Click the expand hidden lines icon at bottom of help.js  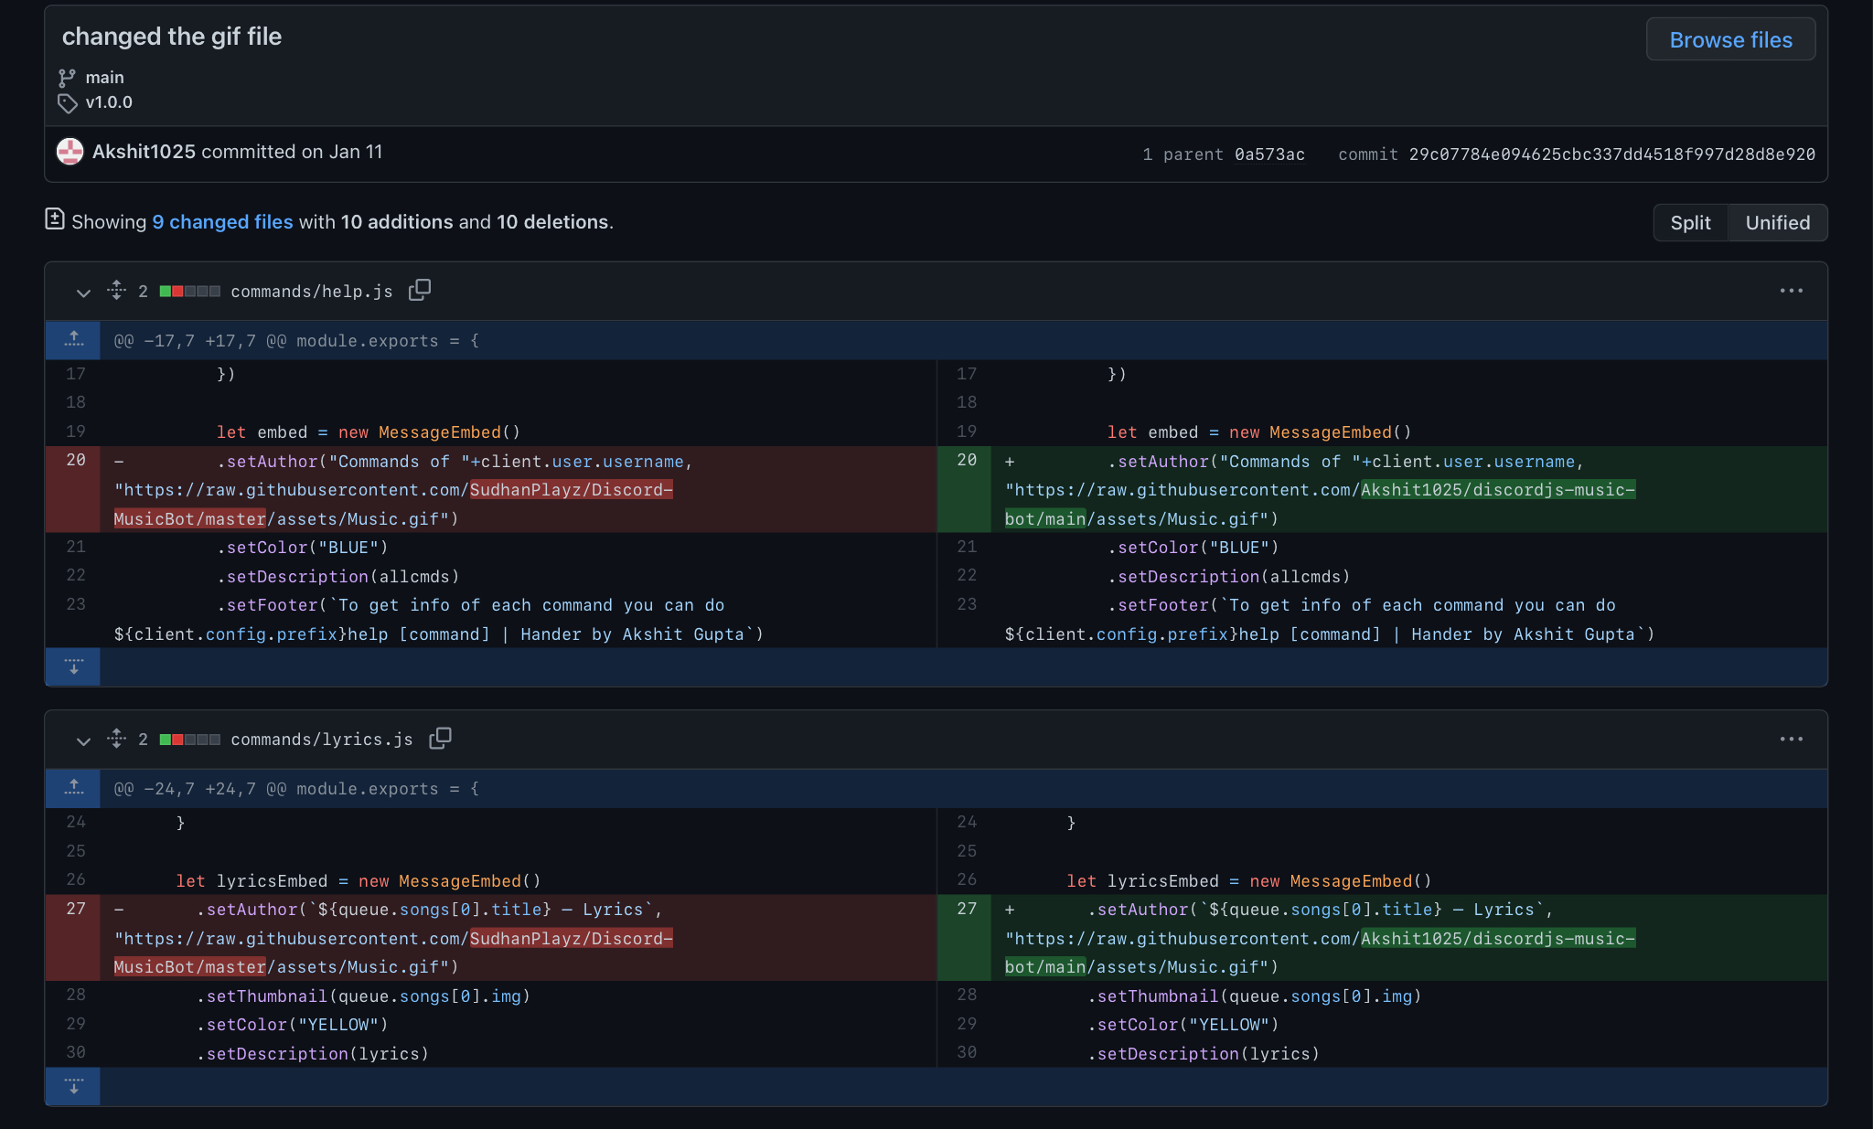[73, 666]
